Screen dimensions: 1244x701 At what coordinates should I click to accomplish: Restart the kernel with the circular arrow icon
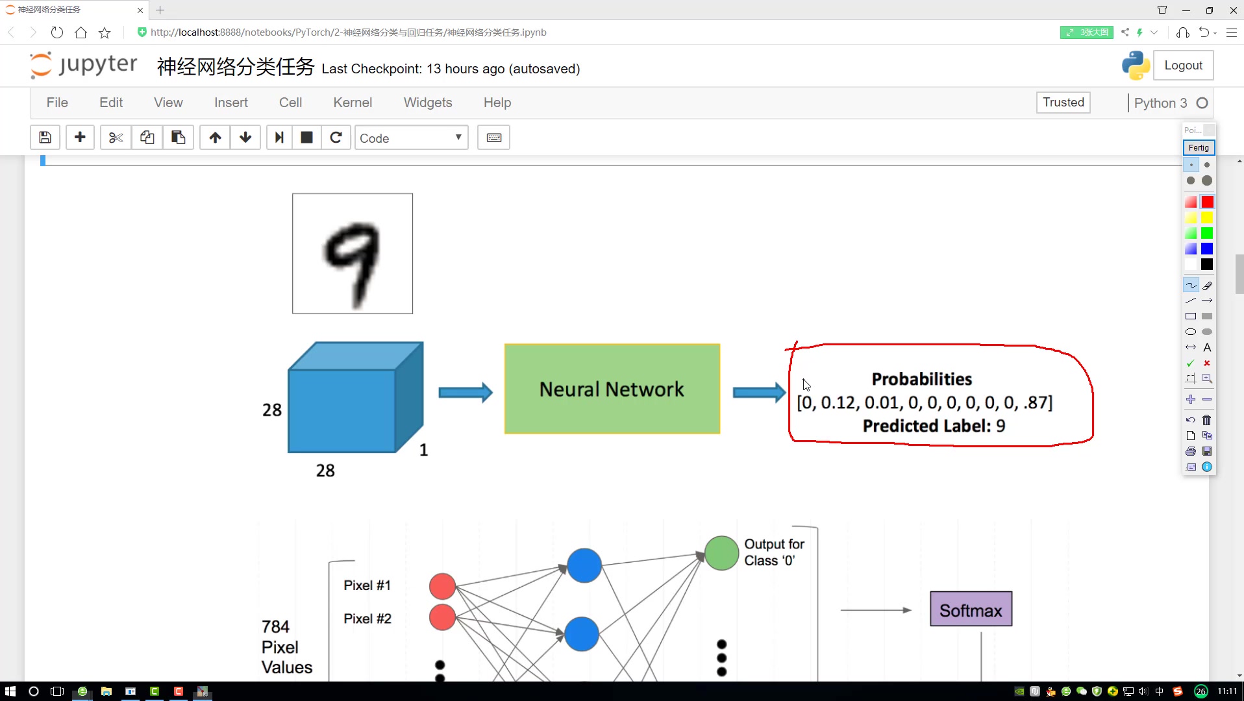coord(336,138)
